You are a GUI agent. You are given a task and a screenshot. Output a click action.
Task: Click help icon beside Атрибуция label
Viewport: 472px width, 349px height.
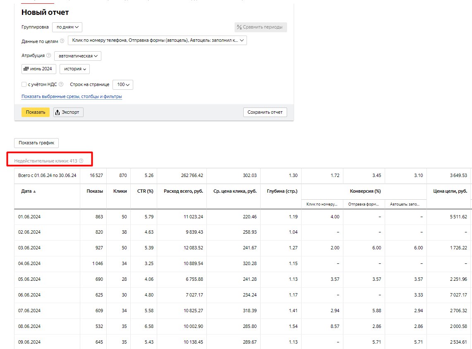[x=48, y=55]
